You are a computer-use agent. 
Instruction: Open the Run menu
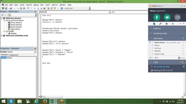[42, 5]
